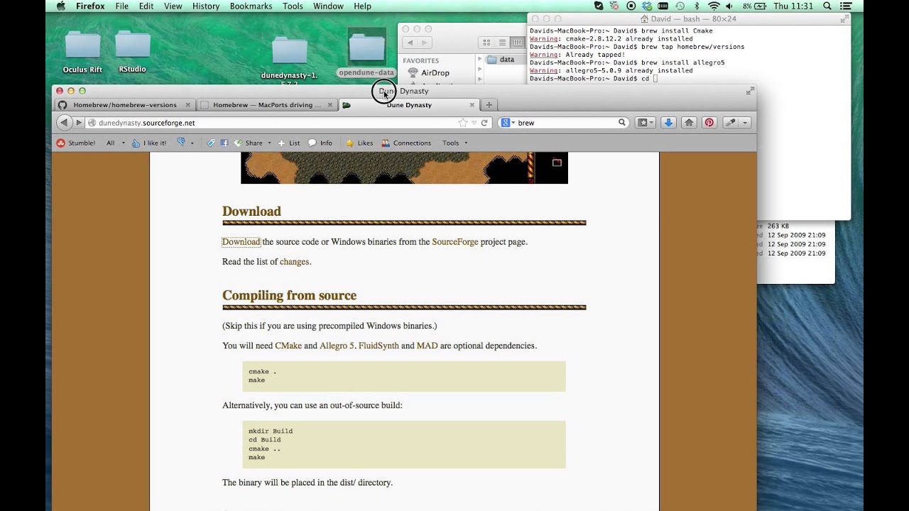Image resolution: width=909 pixels, height=511 pixels.
Task: Click the Download link
Action: (241, 242)
